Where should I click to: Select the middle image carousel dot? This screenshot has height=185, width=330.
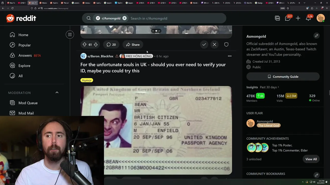pyautogui.click(x=156, y=31)
